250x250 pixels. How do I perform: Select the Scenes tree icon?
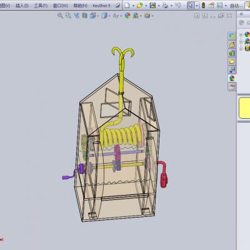(x=247, y=41)
